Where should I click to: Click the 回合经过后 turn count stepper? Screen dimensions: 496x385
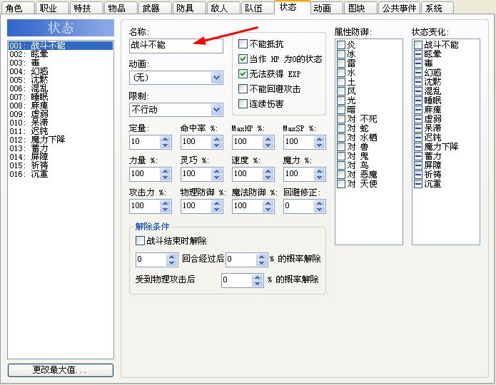172,260
